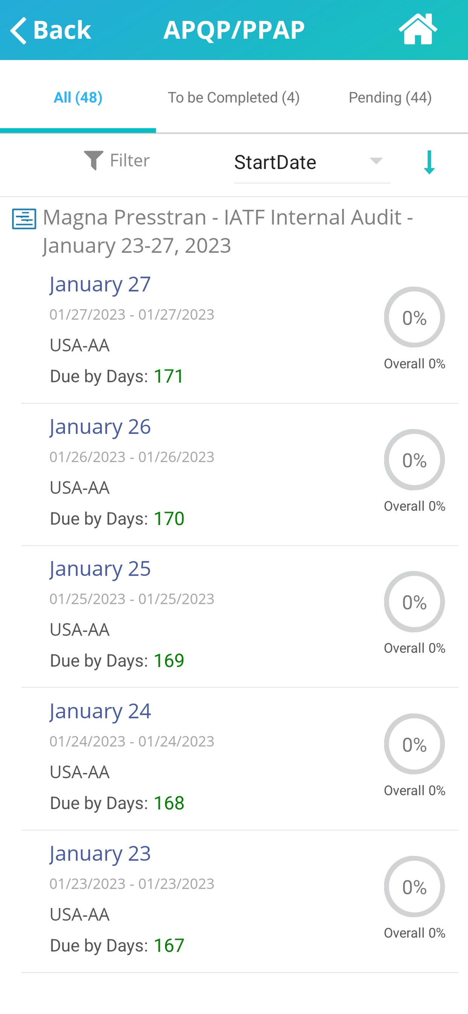Click the project outline icon beside Magna Presstran
This screenshot has height=1014, width=468.
(x=24, y=219)
